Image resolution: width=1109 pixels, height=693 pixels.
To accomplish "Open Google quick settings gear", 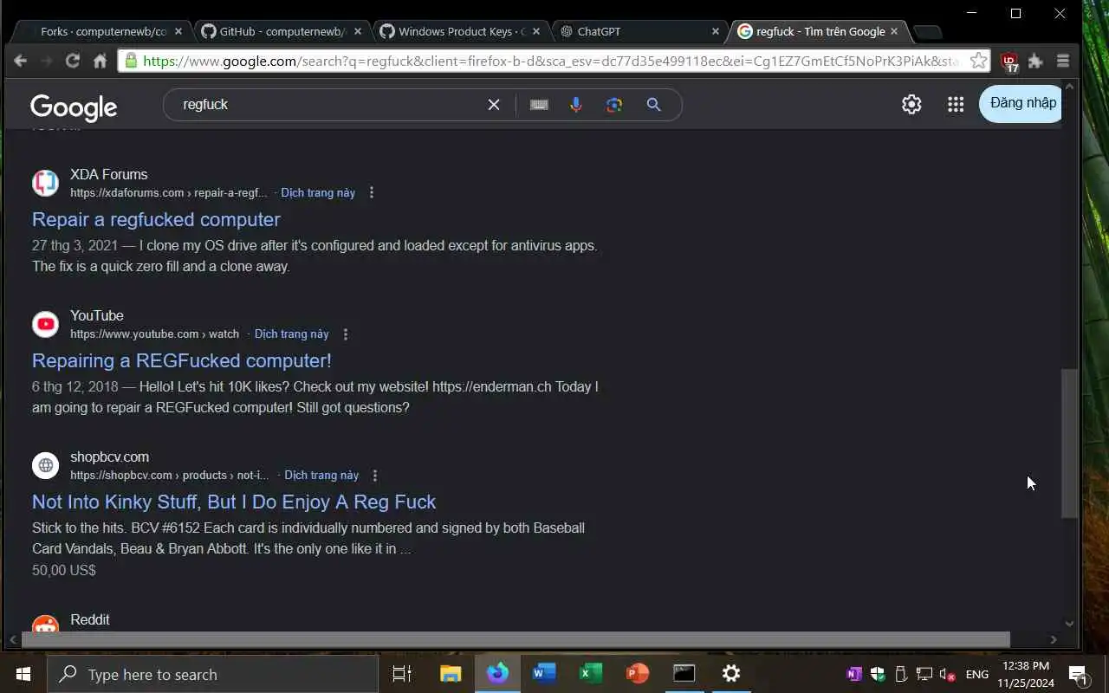I will (x=911, y=104).
